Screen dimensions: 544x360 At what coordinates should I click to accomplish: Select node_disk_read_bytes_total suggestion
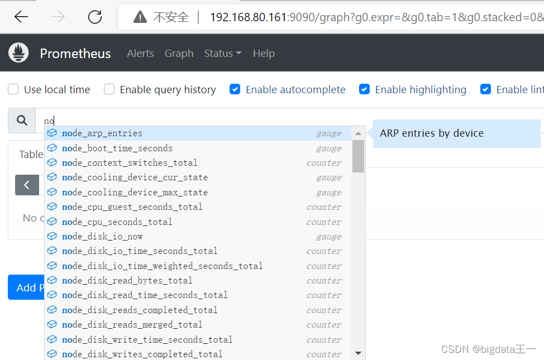tap(198, 280)
